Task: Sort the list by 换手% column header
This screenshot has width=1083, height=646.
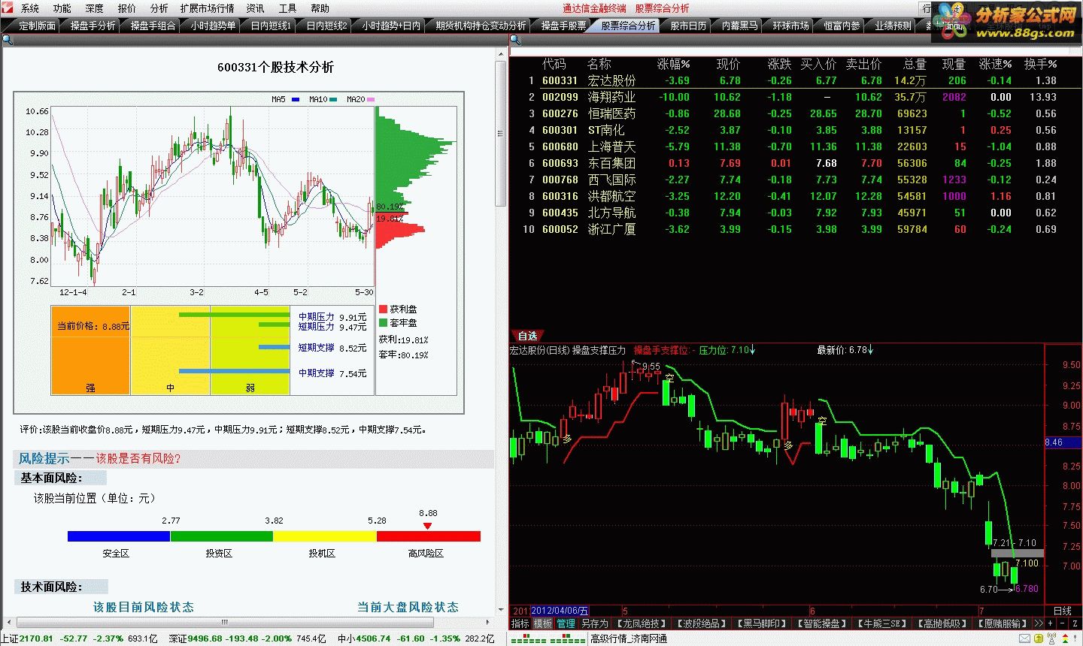Action: coord(1040,64)
